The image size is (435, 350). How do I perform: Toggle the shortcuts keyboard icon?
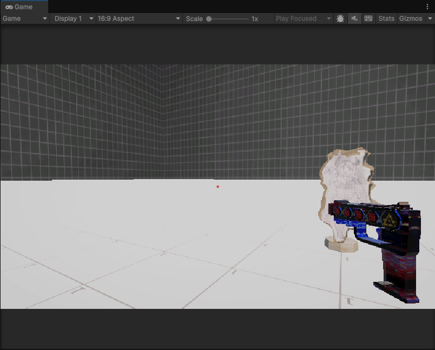pyautogui.click(x=368, y=18)
